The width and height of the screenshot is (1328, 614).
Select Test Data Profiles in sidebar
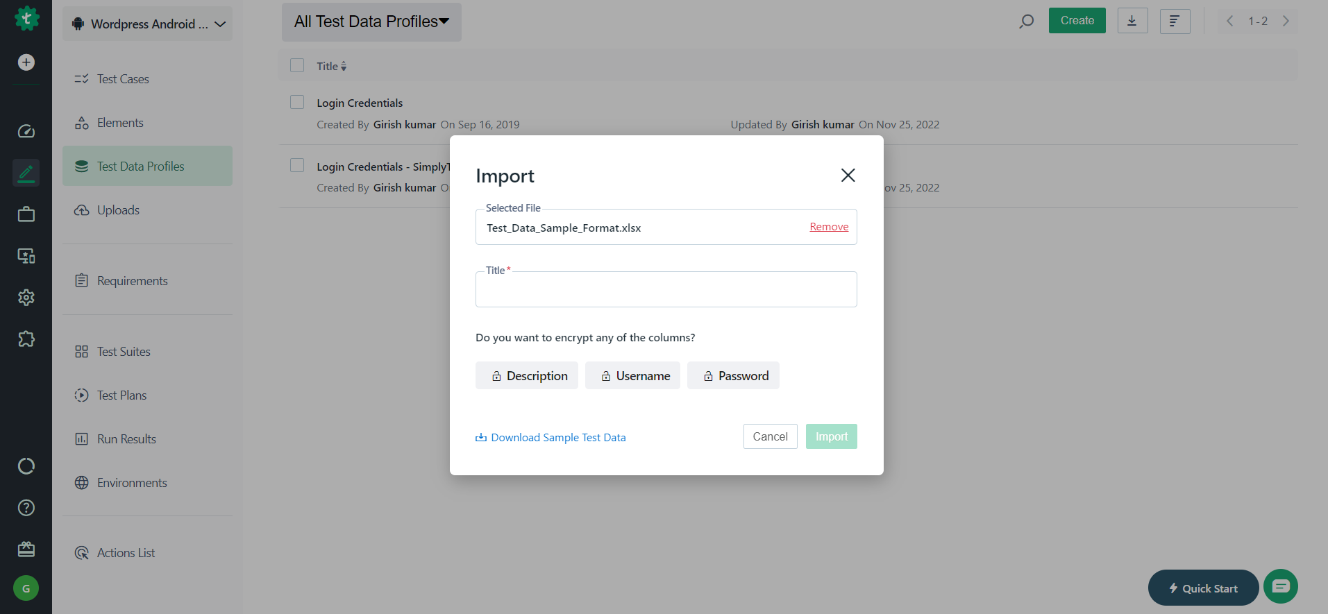coord(147,166)
